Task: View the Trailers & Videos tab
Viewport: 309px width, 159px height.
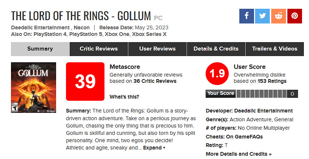Action: tap(275, 49)
